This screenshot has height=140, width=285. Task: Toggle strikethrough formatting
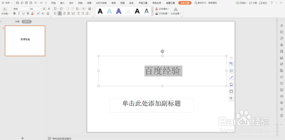pyautogui.click(x=28, y=13)
